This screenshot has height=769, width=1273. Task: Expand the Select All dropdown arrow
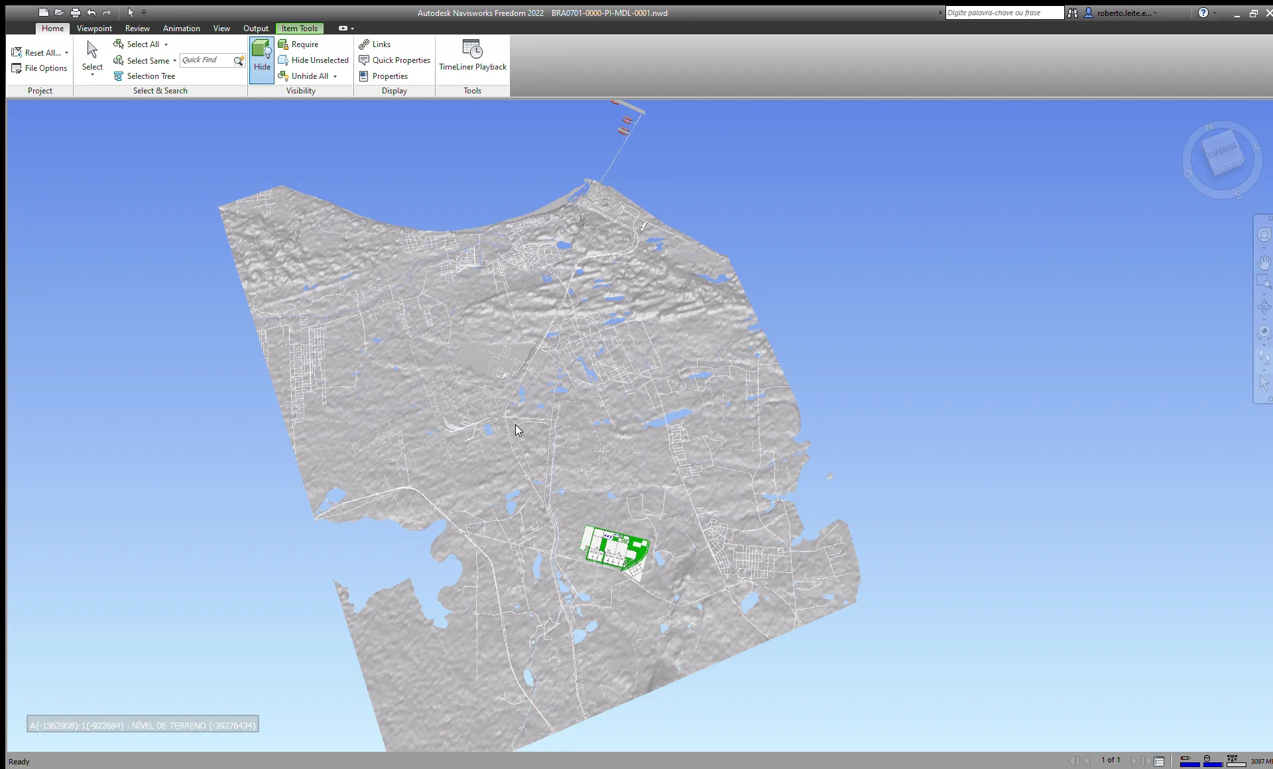click(x=166, y=44)
